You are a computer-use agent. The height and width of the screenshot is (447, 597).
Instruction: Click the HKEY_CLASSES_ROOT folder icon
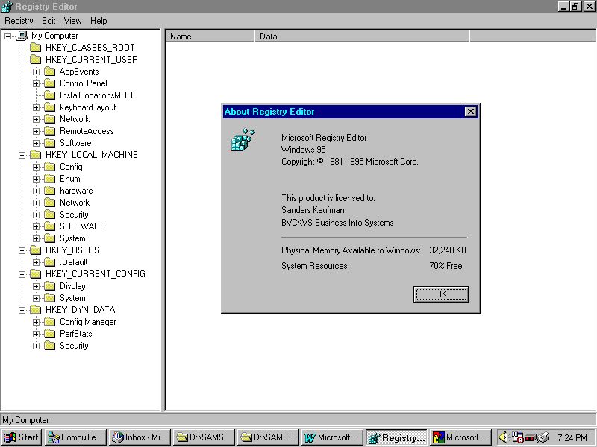(x=36, y=48)
